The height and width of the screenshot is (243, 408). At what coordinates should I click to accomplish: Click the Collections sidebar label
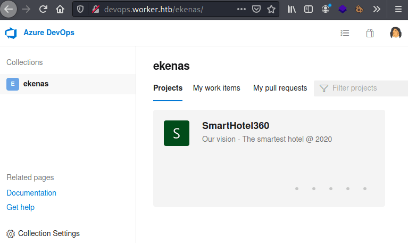(x=24, y=62)
